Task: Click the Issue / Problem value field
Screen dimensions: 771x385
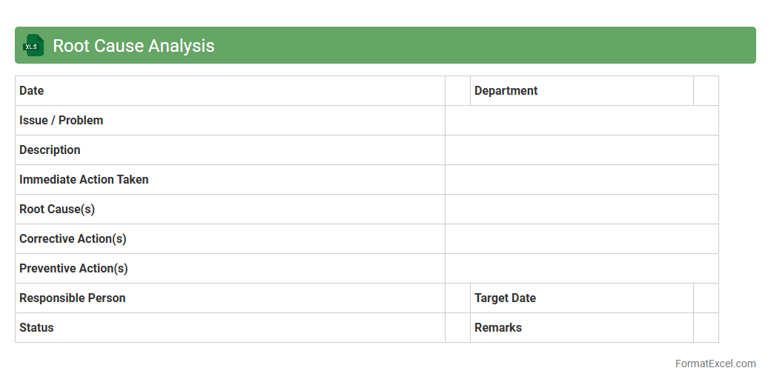Action: (x=581, y=121)
